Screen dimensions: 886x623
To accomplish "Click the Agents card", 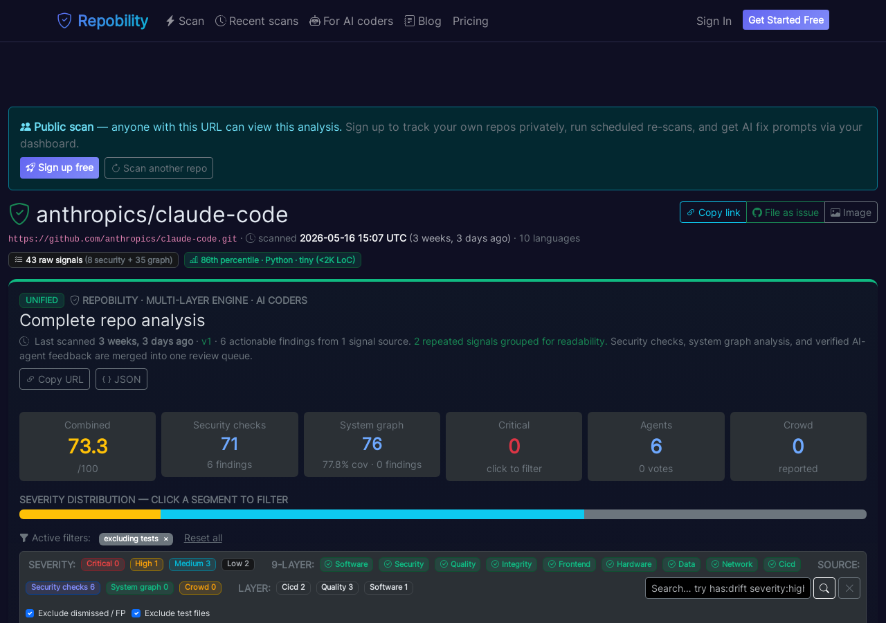I will [x=656, y=446].
